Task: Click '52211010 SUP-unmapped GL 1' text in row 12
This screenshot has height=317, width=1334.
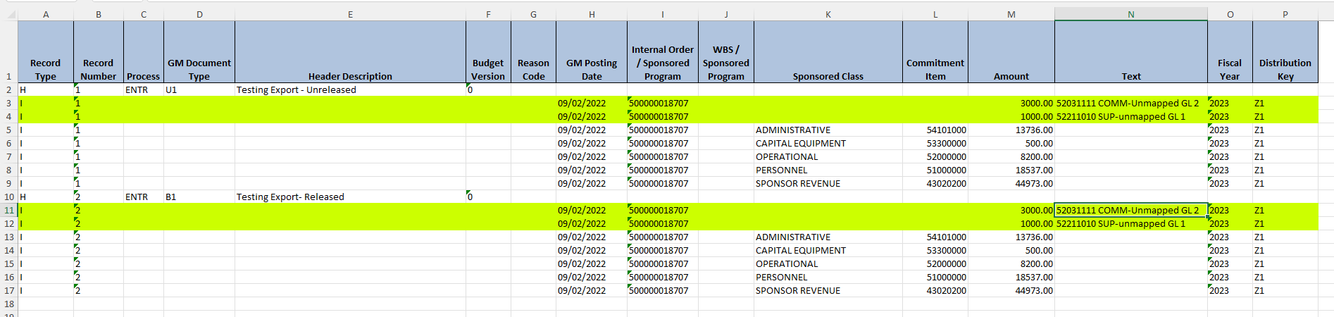Action: pos(1121,223)
